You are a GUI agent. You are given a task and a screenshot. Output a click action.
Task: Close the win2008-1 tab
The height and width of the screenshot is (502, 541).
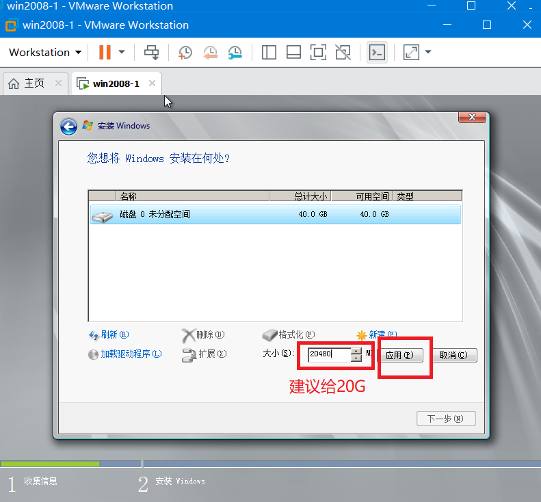coord(152,83)
